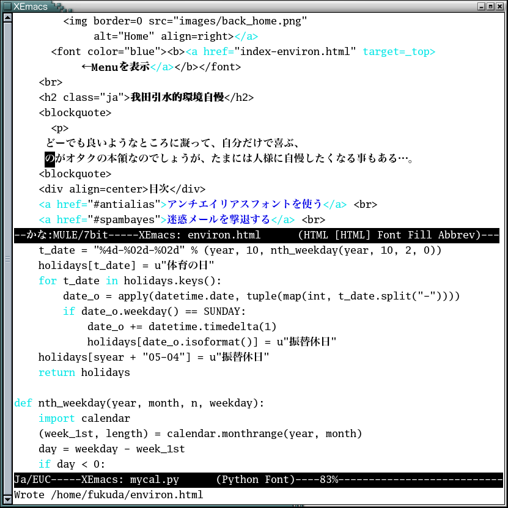Click the 'if day < 0:' line

(72, 464)
